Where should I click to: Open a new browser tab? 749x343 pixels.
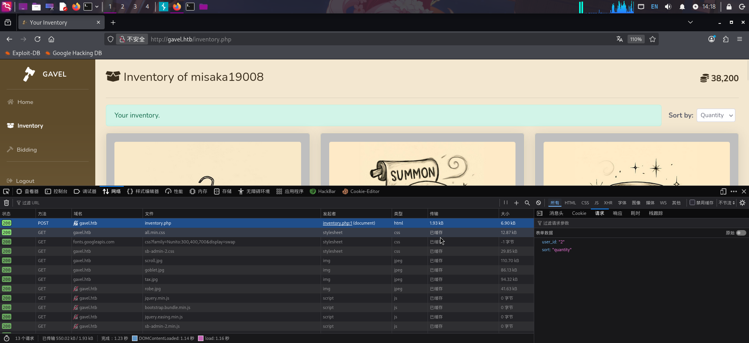click(113, 23)
